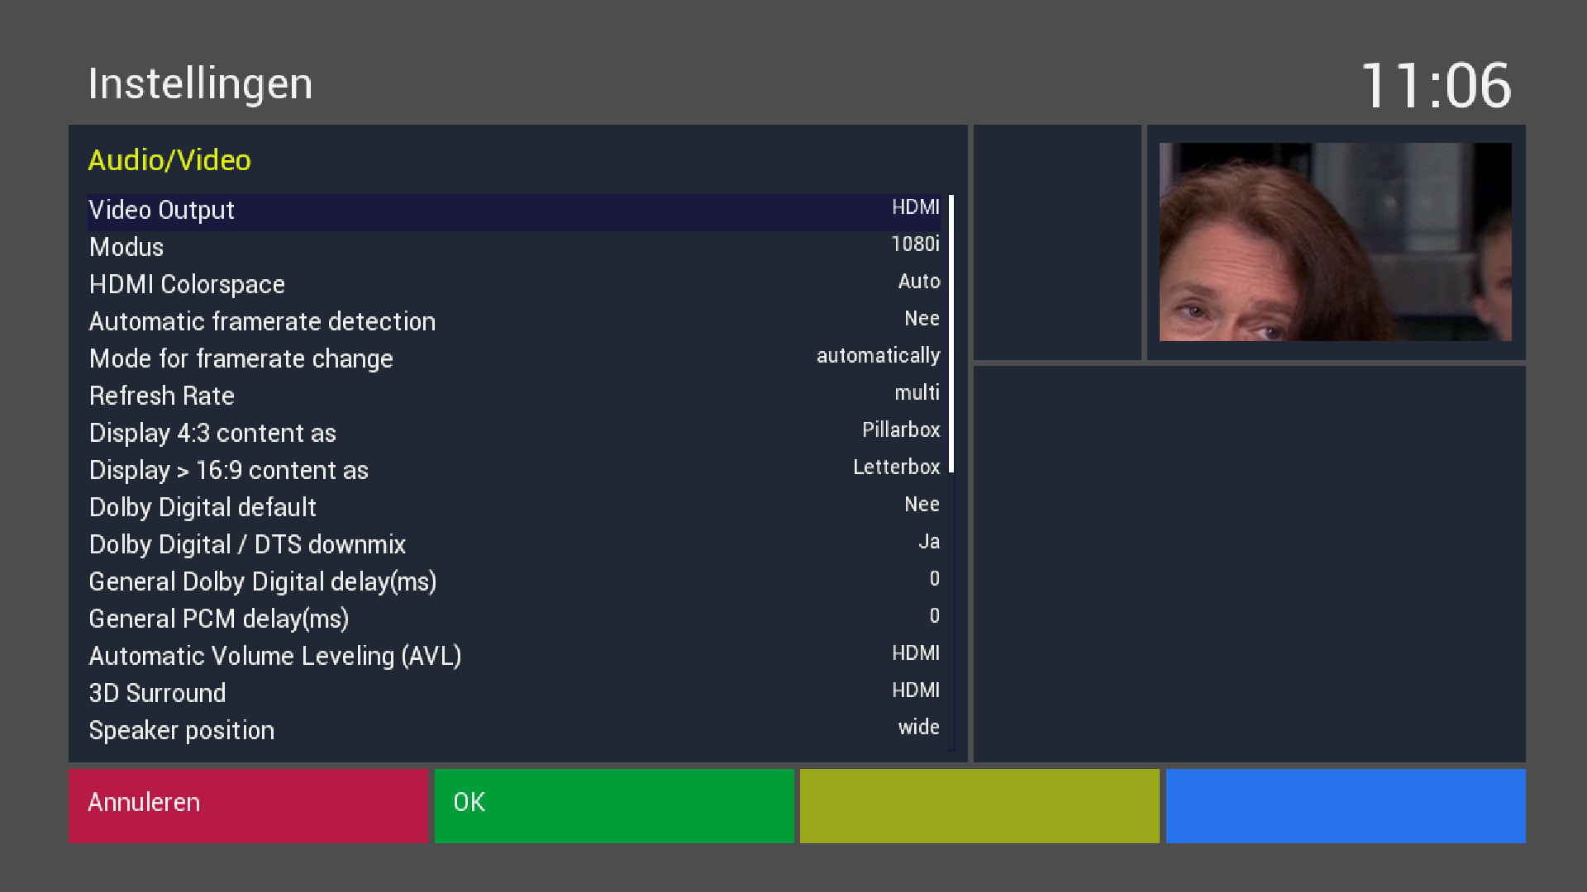Image resolution: width=1587 pixels, height=892 pixels.
Task: Select Mode for framerate change row
Action: pyautogui.click(x=512, y=358)
